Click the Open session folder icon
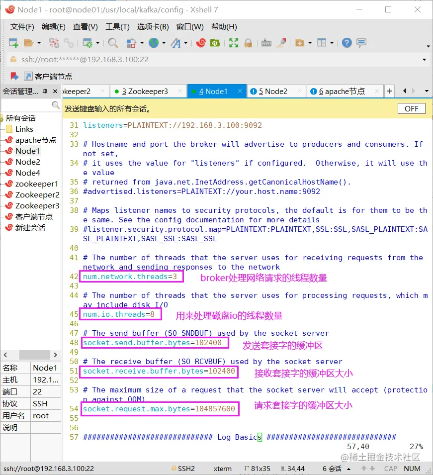This screenshot has width=433, height=475. [x=28, y=43]
